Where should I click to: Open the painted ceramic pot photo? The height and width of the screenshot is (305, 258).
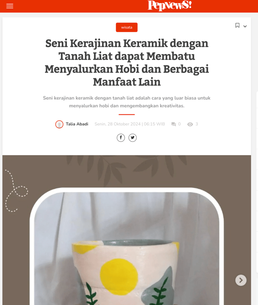(x=126, y=248)
